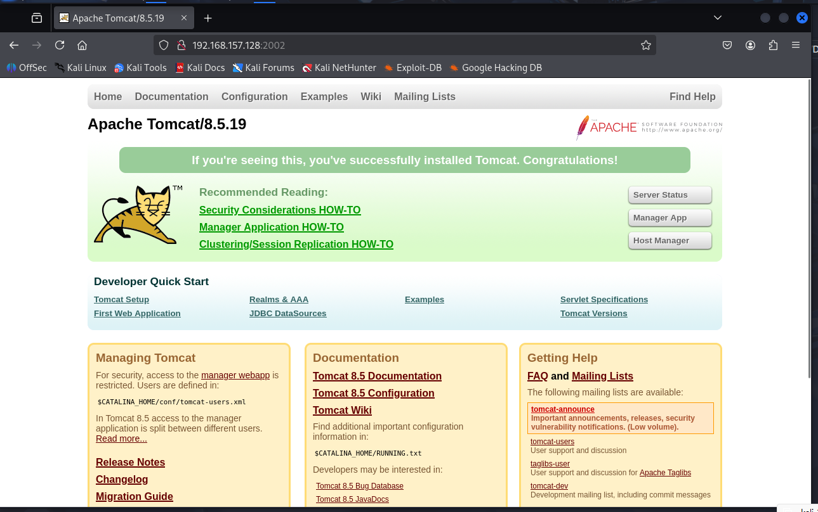The image size is (818, 512).
Task: Open the shield tracking protection icon
Action: tap(164, 45)
